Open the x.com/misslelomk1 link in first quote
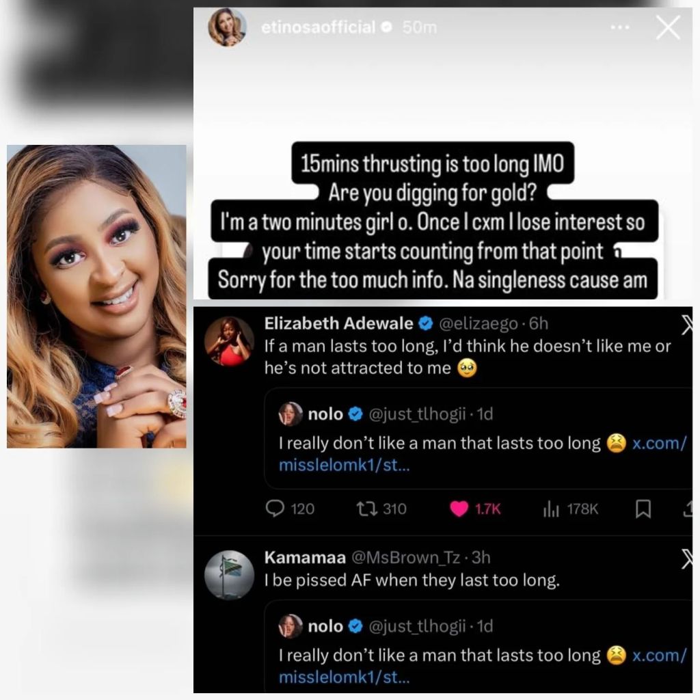700x700 pixels. click(482, 454)
